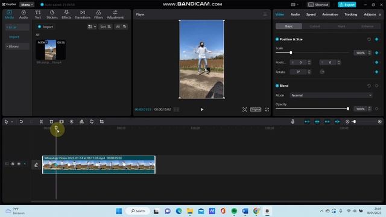Image resolution: width=386 pixels, height=217 pixels.
Task: Show more property tabs with the chevron
Action: click(x=380, y=14)
